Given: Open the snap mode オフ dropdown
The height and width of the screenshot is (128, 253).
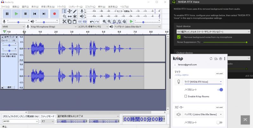Looking at the screenshot, I should 47,121.
